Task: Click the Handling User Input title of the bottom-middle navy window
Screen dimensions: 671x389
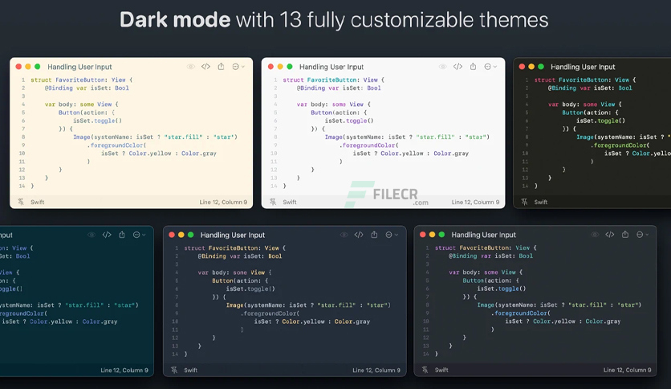Action: click(233, 235)
